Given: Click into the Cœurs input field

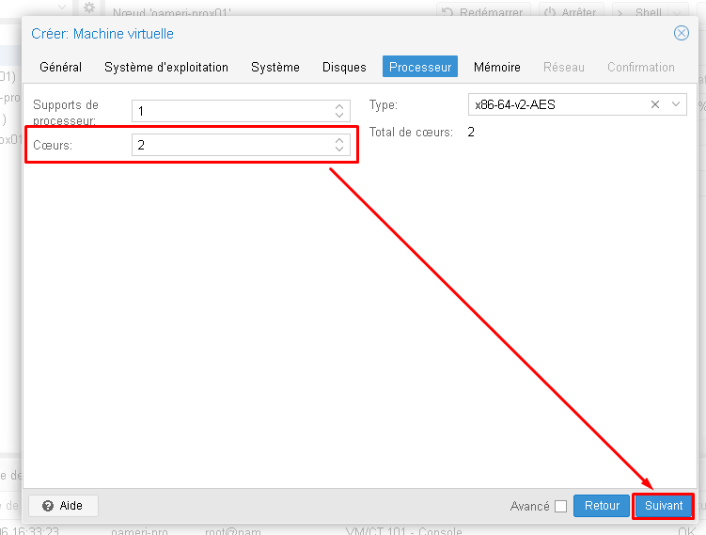Looking at the screenshot, I should point(230,145).
